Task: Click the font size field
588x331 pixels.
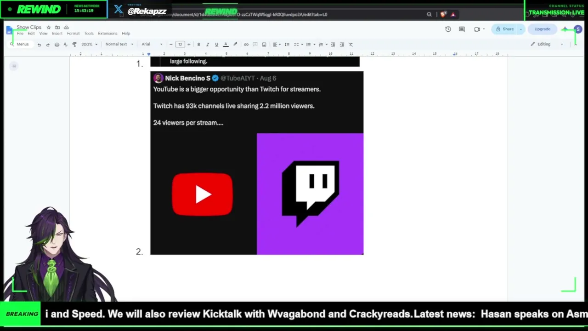Action: [x=180, y=45]
